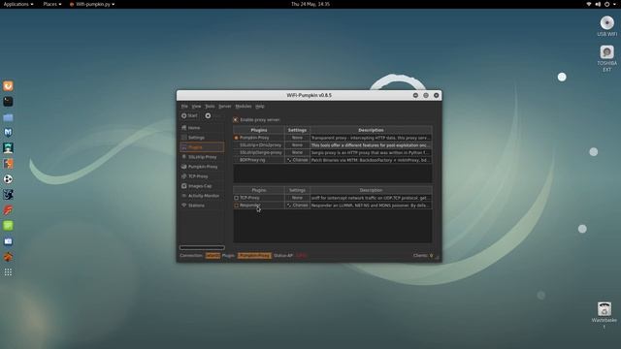Click Change for BDFProxy-ng
Viewport: 621px width, 349px height.
click(x=297, y=160)
